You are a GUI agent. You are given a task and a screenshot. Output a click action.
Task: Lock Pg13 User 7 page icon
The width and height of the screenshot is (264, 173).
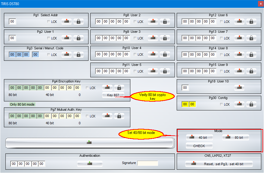tap(251, 38)
